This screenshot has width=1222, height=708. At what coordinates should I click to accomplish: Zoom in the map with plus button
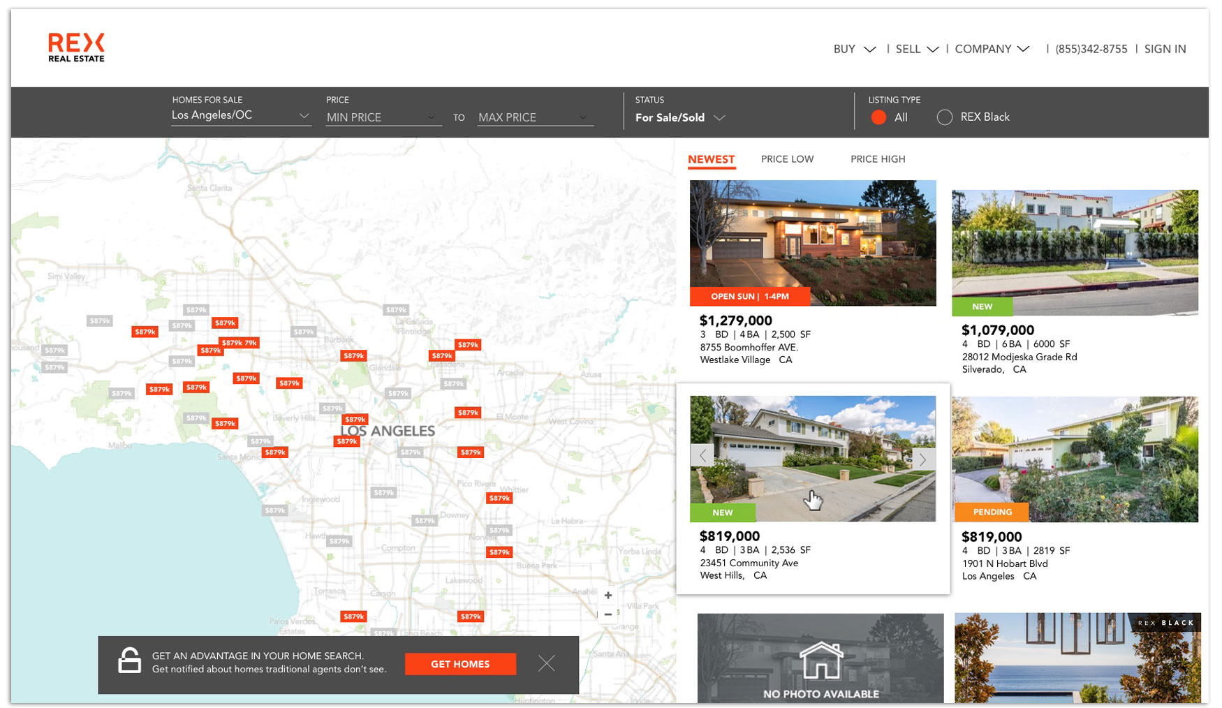(x=608, y=595)
